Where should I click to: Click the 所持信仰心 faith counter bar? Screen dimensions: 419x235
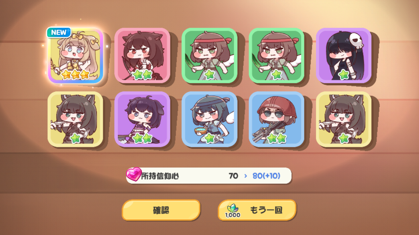(209, 176)
